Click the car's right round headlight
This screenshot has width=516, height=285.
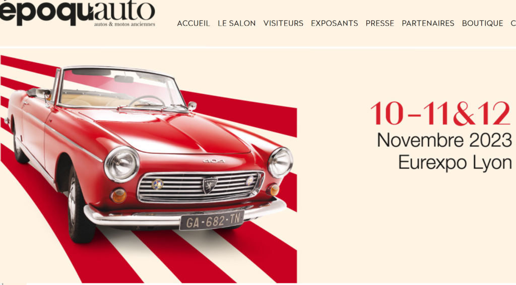[280, 162]
